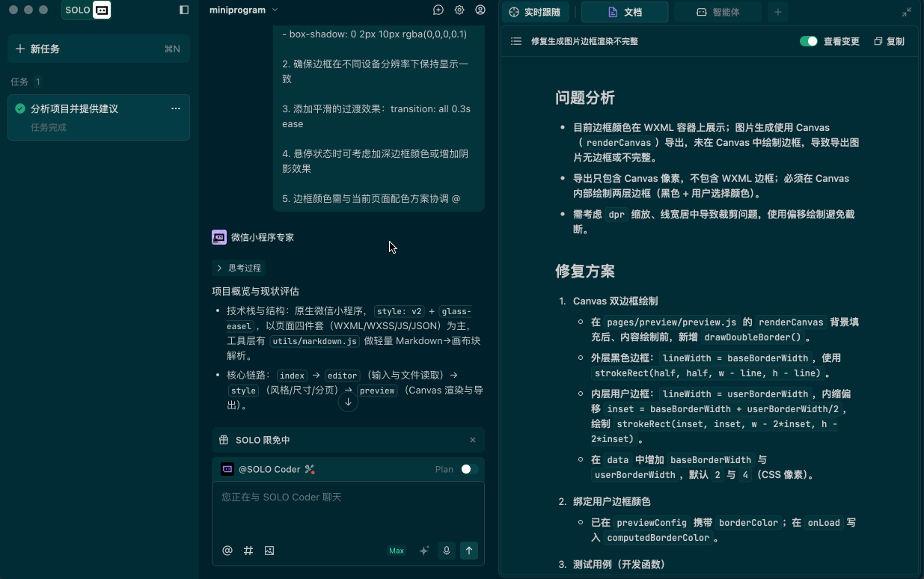Jump to bottom with down arrow
The height and width of the screenshot is (579, 924).
[348, 402]
